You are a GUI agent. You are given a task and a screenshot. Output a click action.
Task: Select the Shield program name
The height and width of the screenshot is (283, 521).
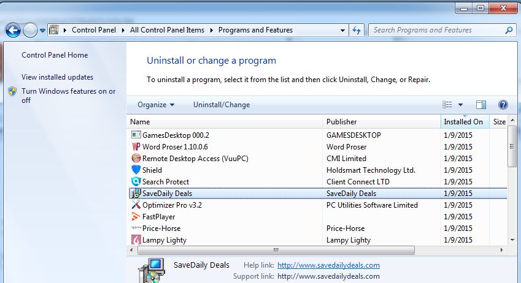click(152, 170)
